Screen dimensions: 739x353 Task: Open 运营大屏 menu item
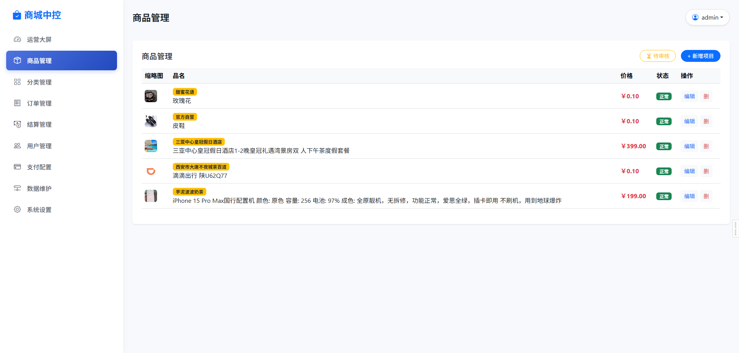tap(62, 40)
